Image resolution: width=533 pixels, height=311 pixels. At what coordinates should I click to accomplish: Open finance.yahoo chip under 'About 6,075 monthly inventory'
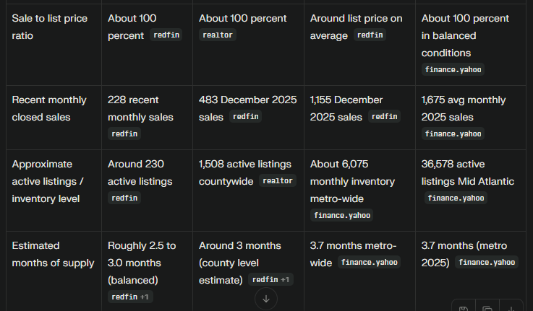342,215
